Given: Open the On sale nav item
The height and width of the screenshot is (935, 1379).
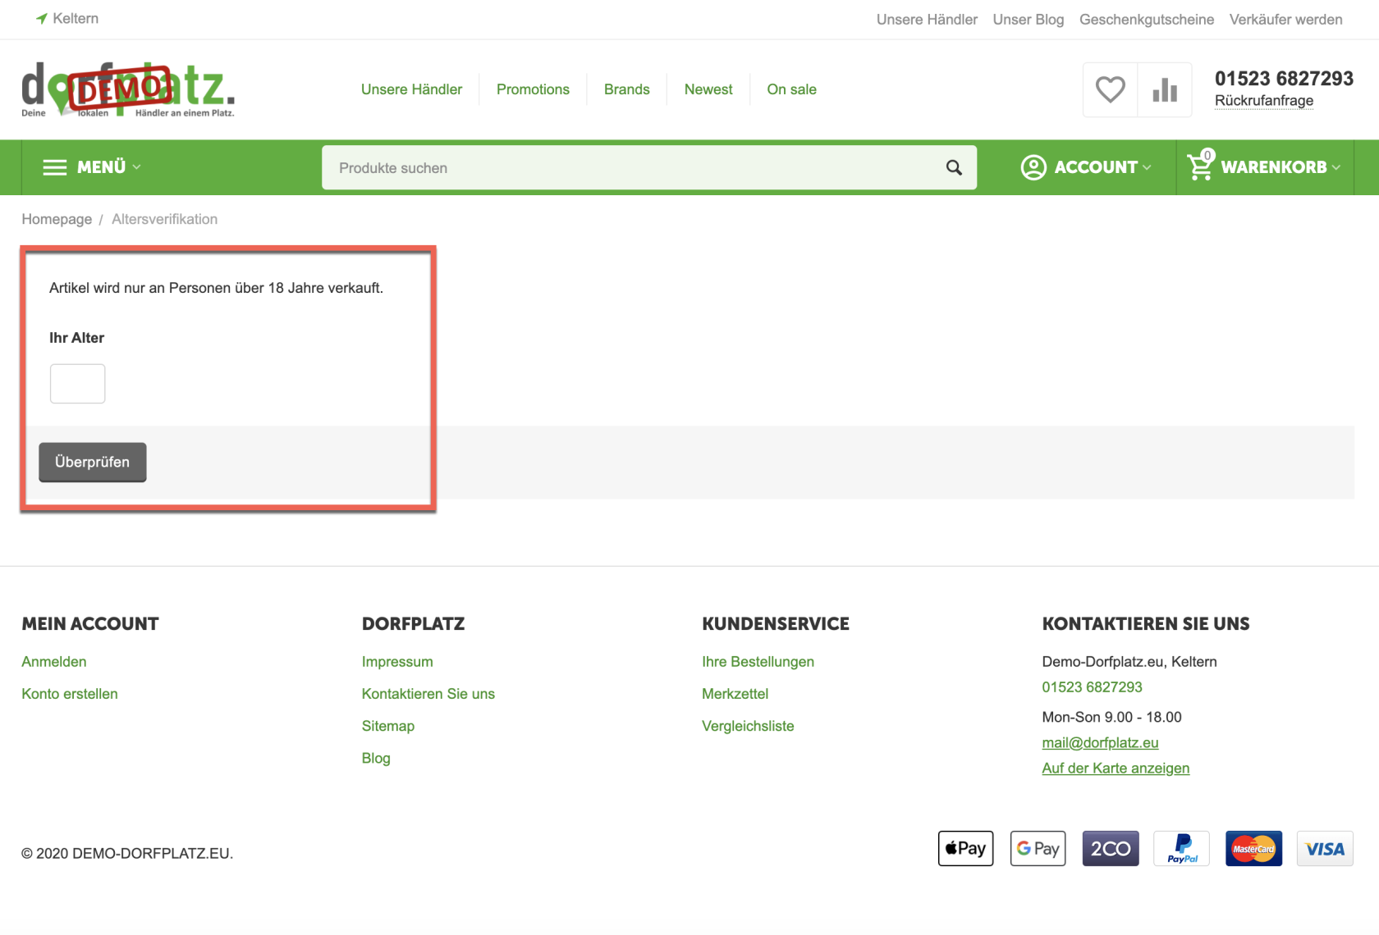Looking at the screenshot, I should click(791, 89).
